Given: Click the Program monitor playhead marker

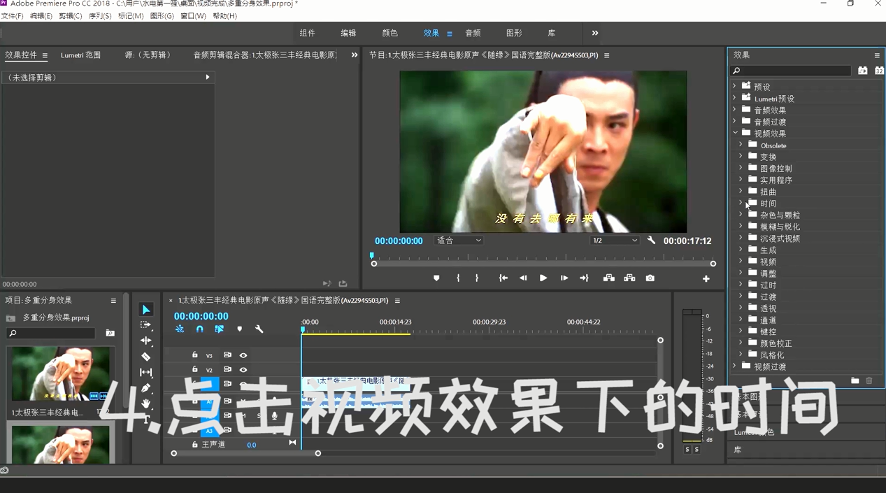Looking at the screenshot, I should pyautogui.click(x=372, y=256).
